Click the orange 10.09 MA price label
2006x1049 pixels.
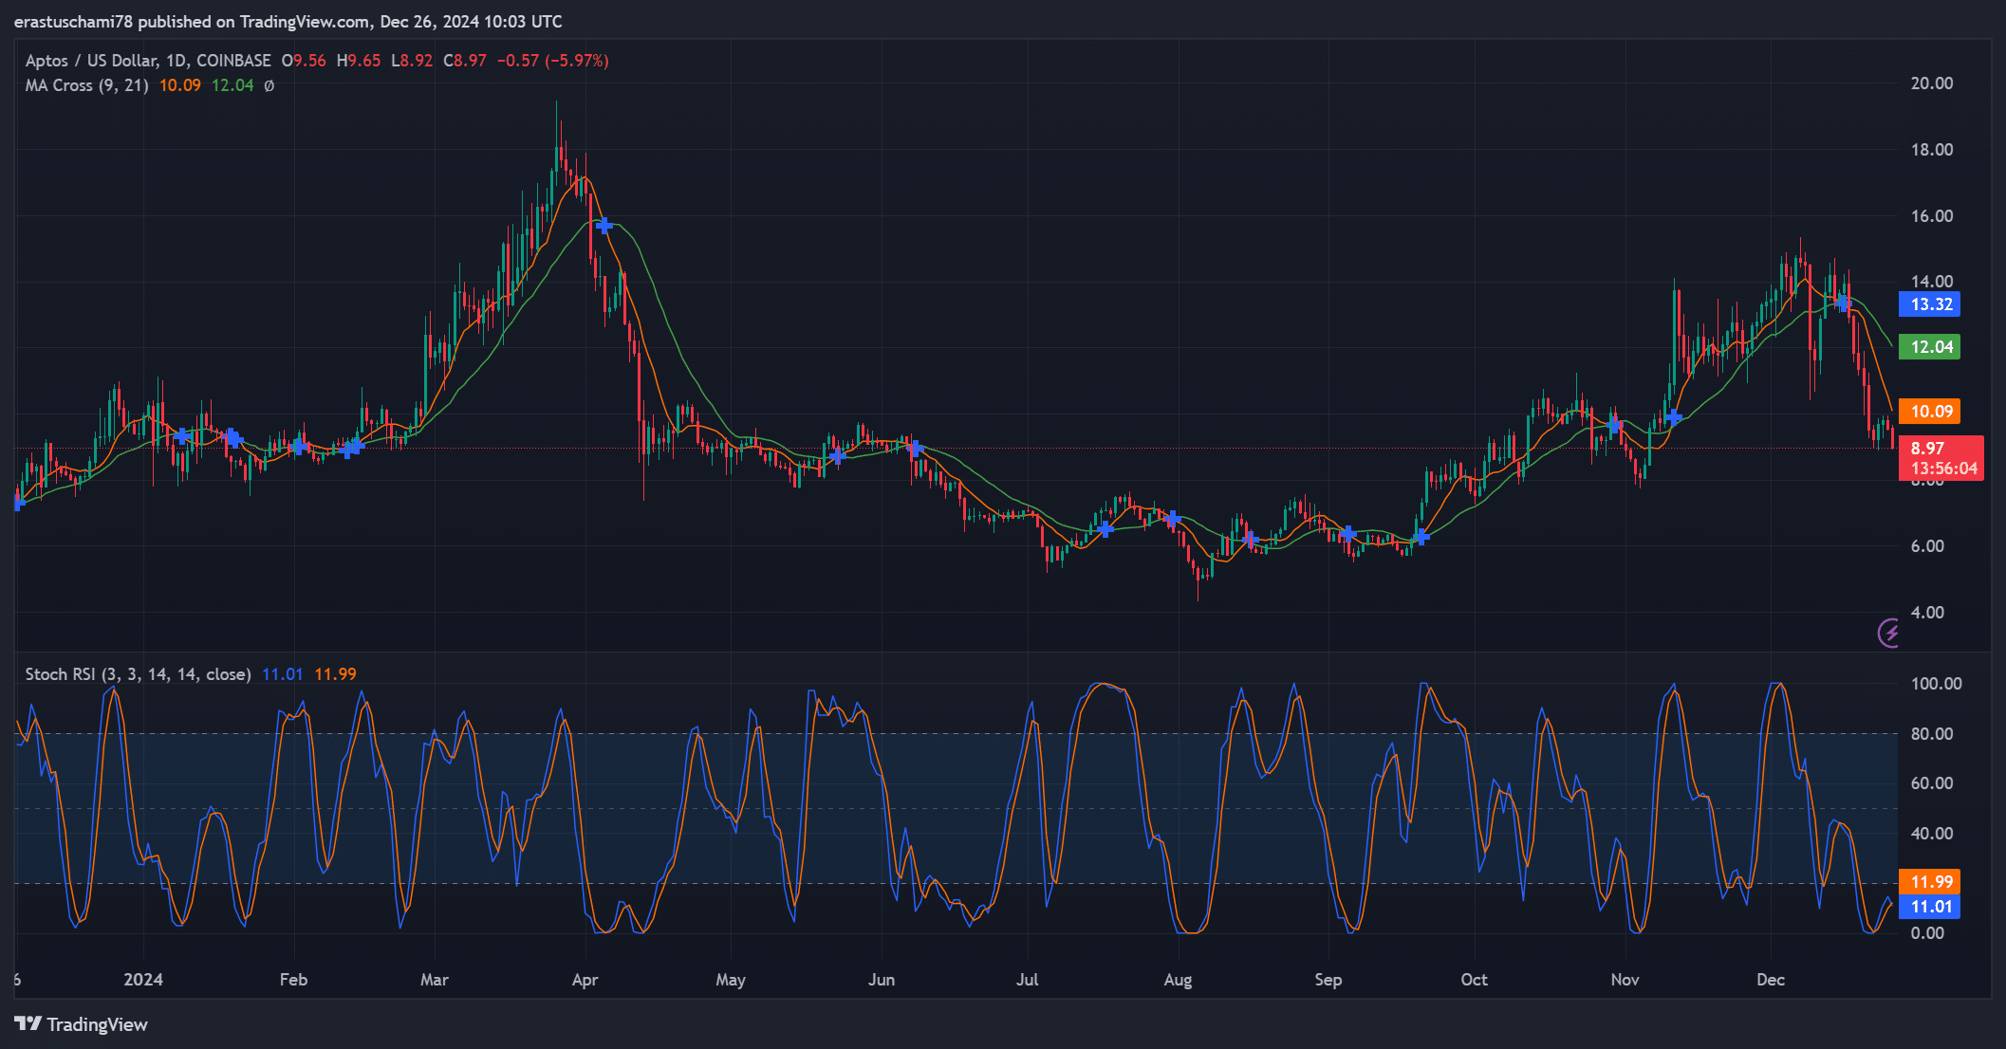(1930, 412)
